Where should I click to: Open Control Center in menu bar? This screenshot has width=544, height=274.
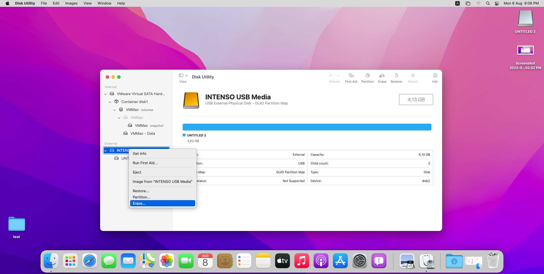[497, 3]
